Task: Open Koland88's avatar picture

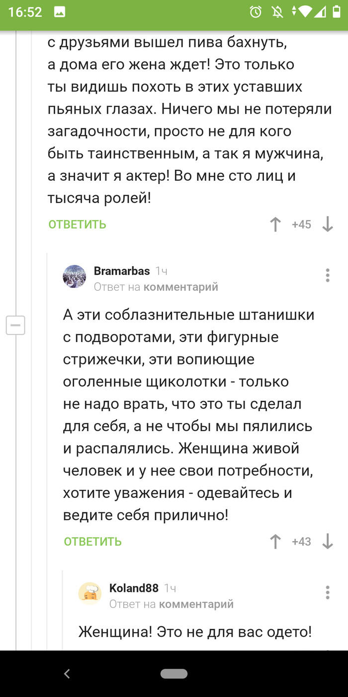Action: (90, 593)
